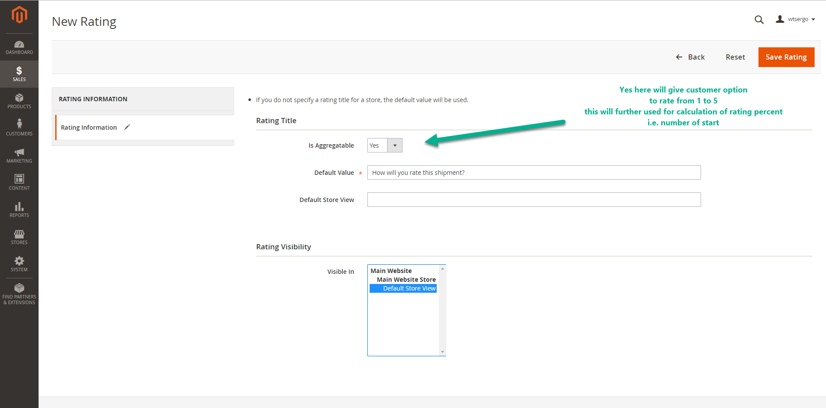Click the user avatar icon
826x408 pixels.
click(780, 19)
